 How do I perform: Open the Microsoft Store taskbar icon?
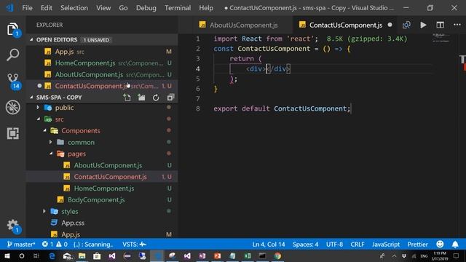(97, 255)
